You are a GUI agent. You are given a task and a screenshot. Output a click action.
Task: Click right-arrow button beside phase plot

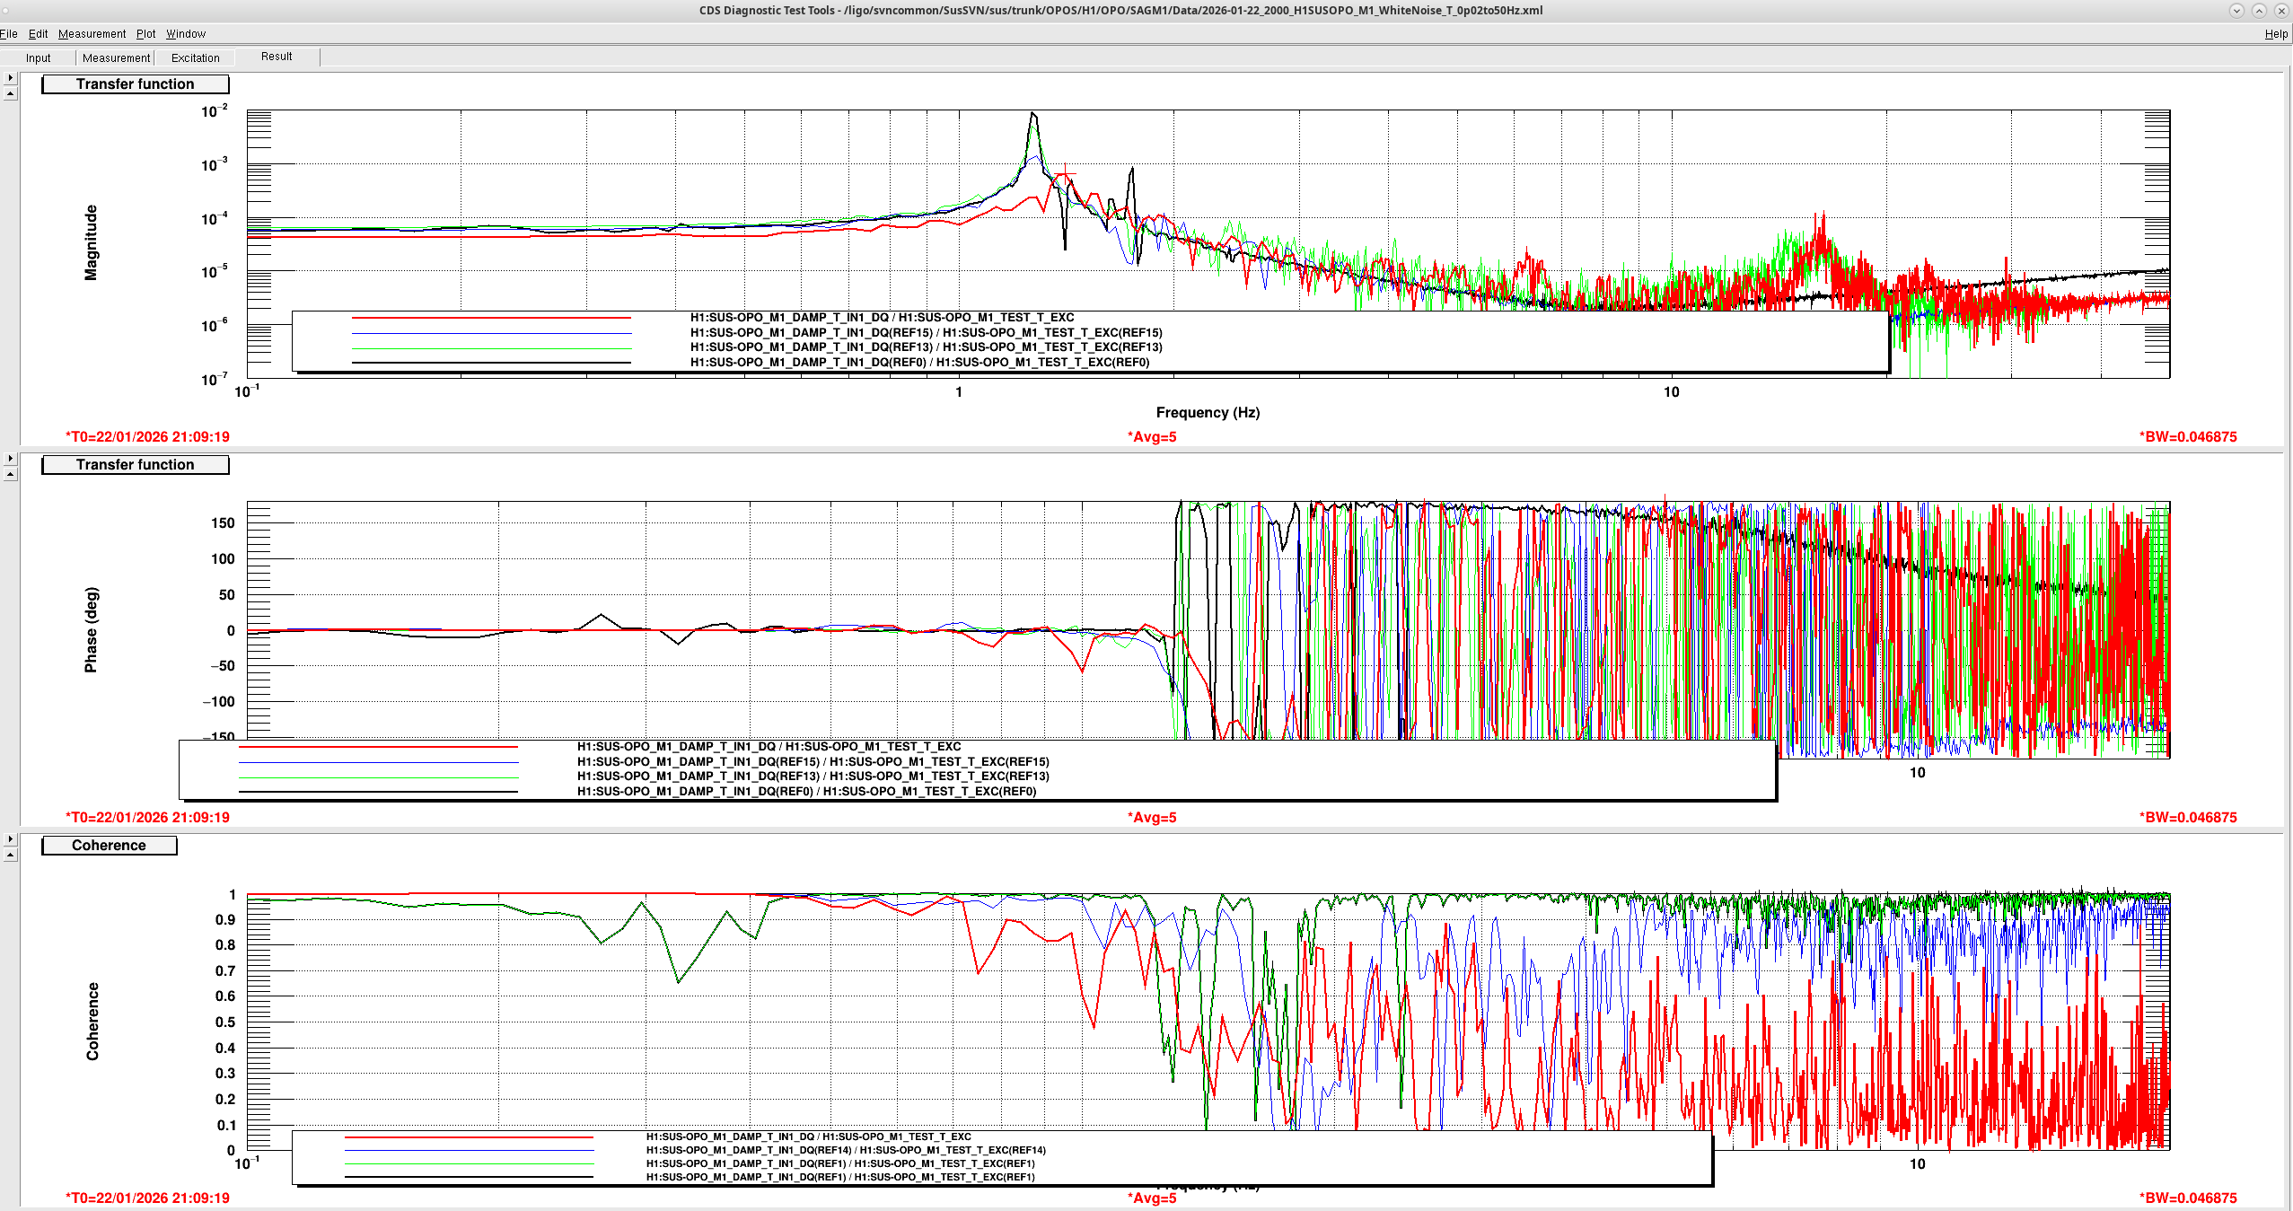10,459
